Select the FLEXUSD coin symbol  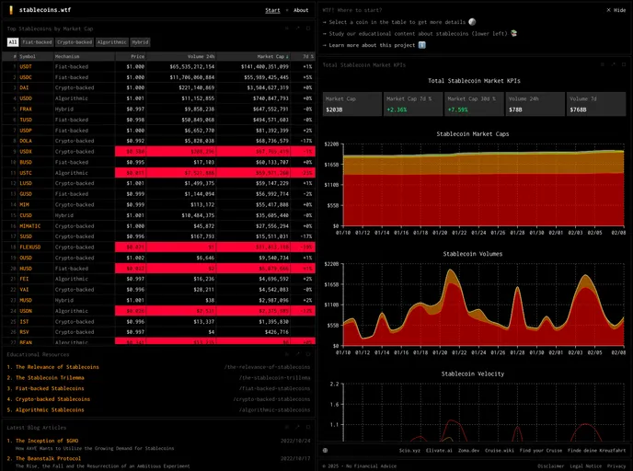click(30, 247)
